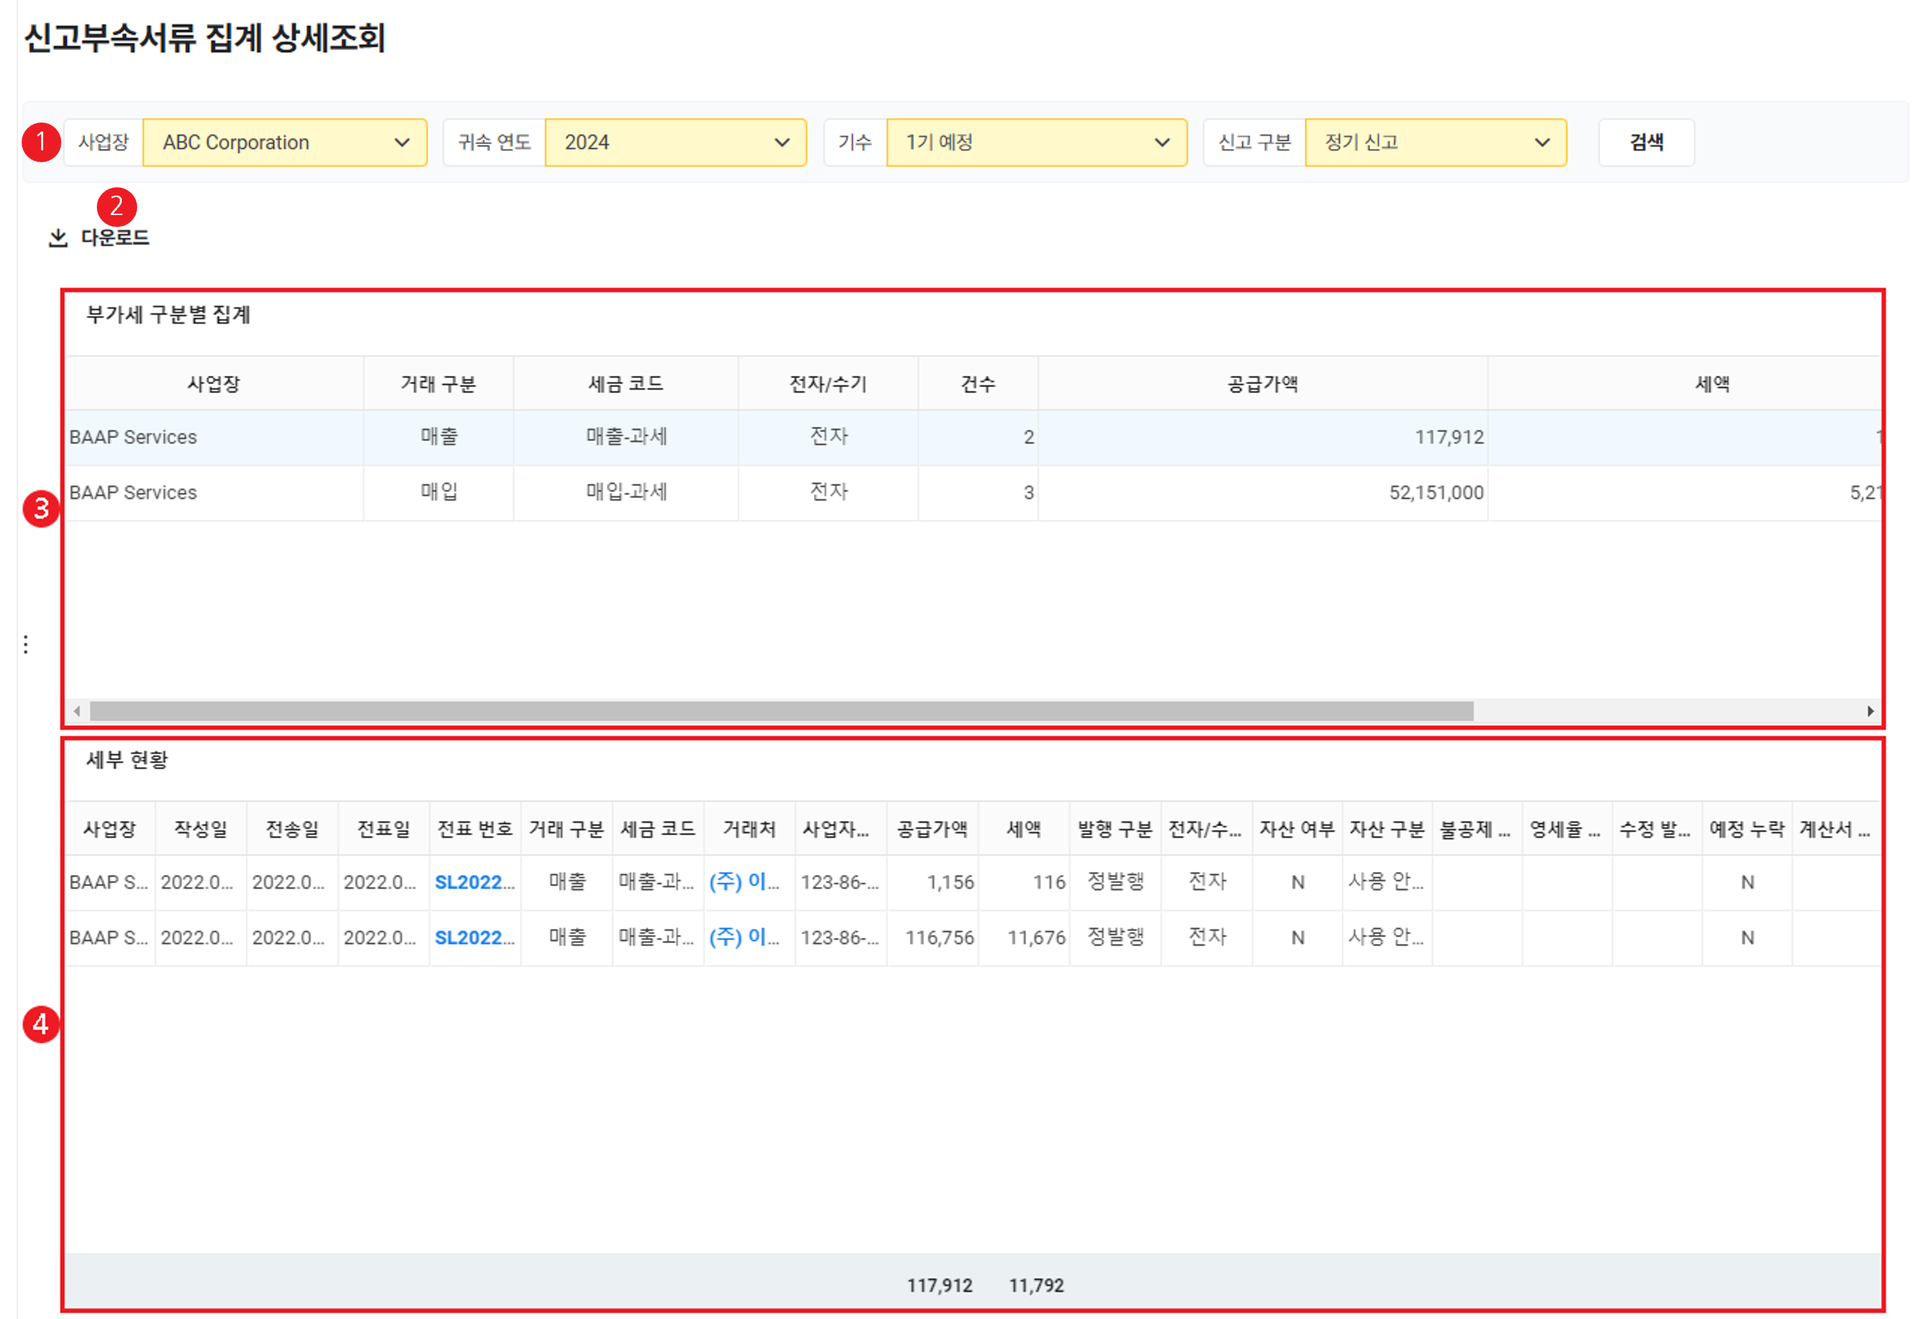The image size is (1916, 1319).
Task: Click the 전표 번호 column header
Action: (x=474, y=829)
